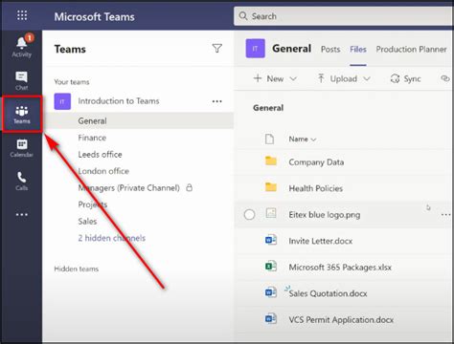Click the General breadcrumb above file list
Image resolution: width=454 pixels, height=344 pixels.
pos(268,108)
